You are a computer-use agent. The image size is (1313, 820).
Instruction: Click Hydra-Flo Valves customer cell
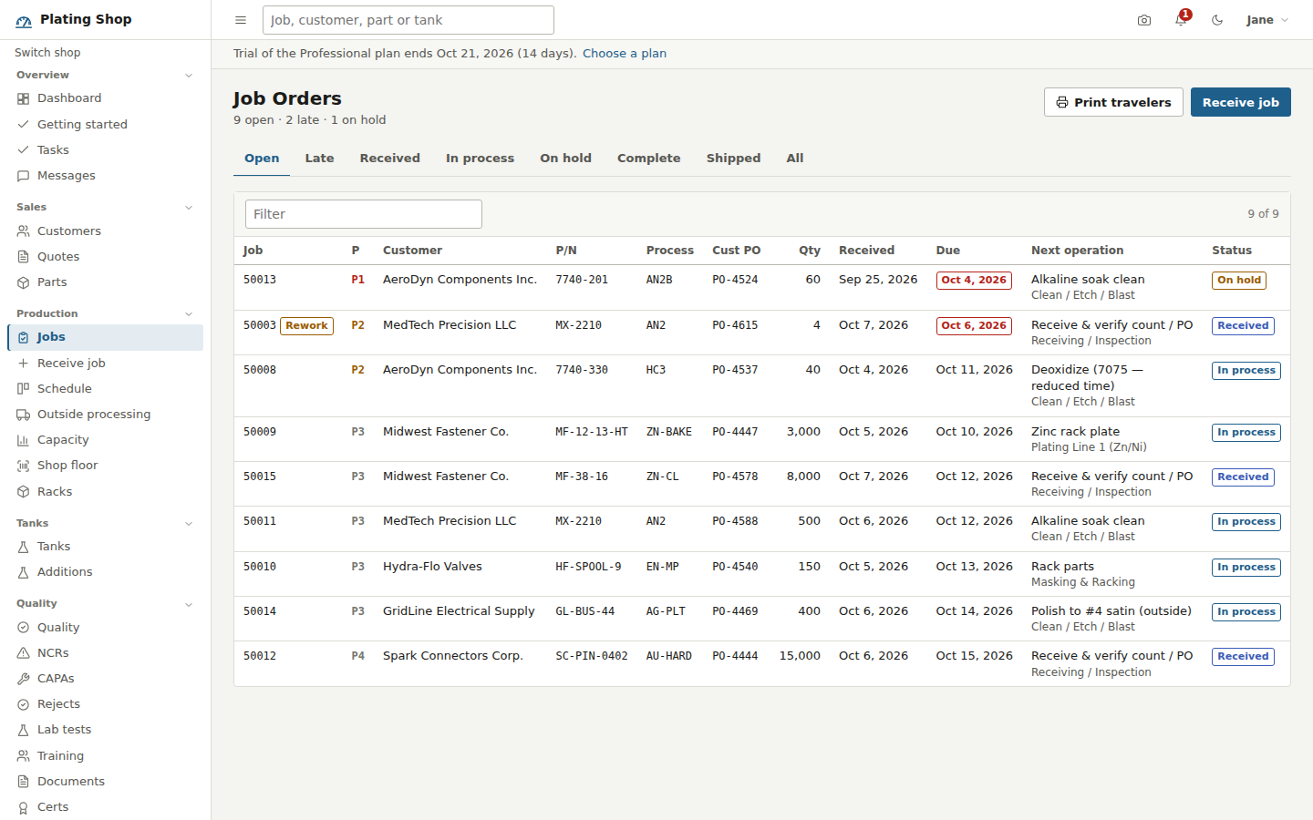[x=432, y=567]
